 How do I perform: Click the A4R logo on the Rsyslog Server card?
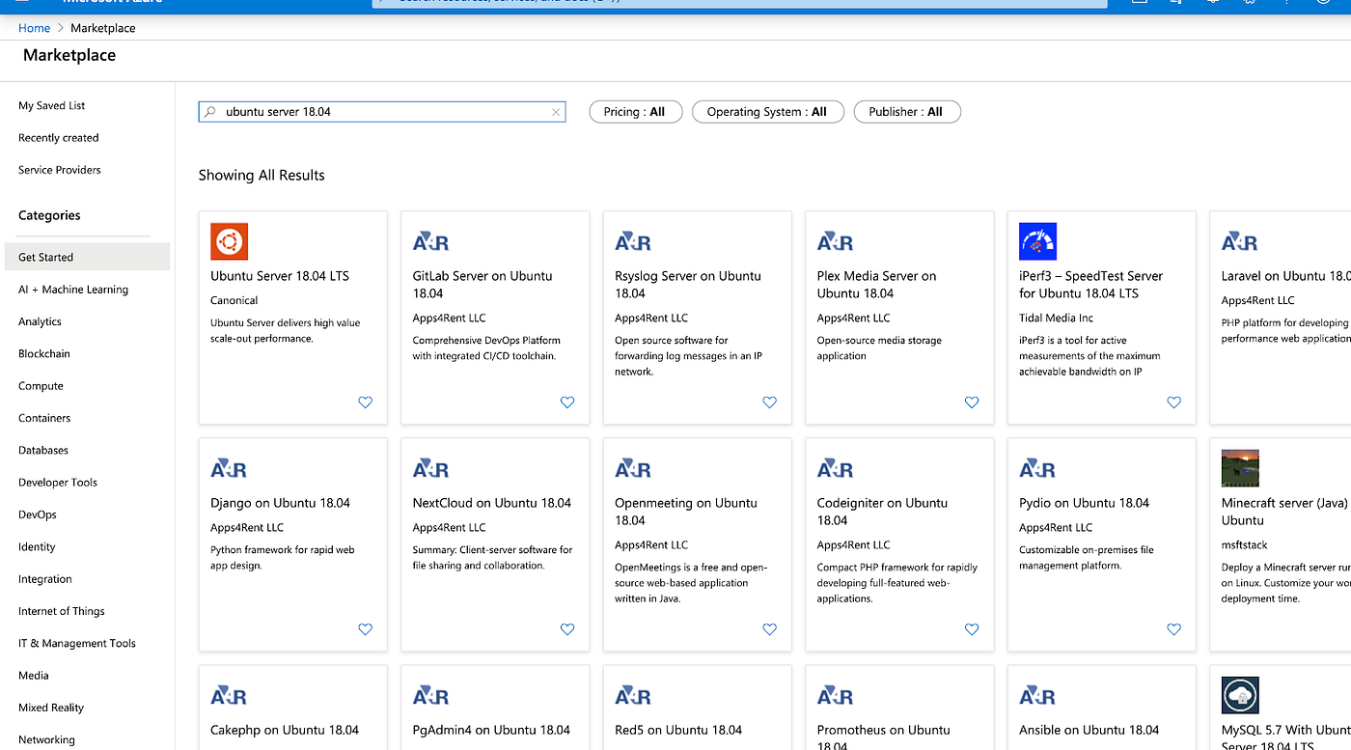[x=633, y=242]
